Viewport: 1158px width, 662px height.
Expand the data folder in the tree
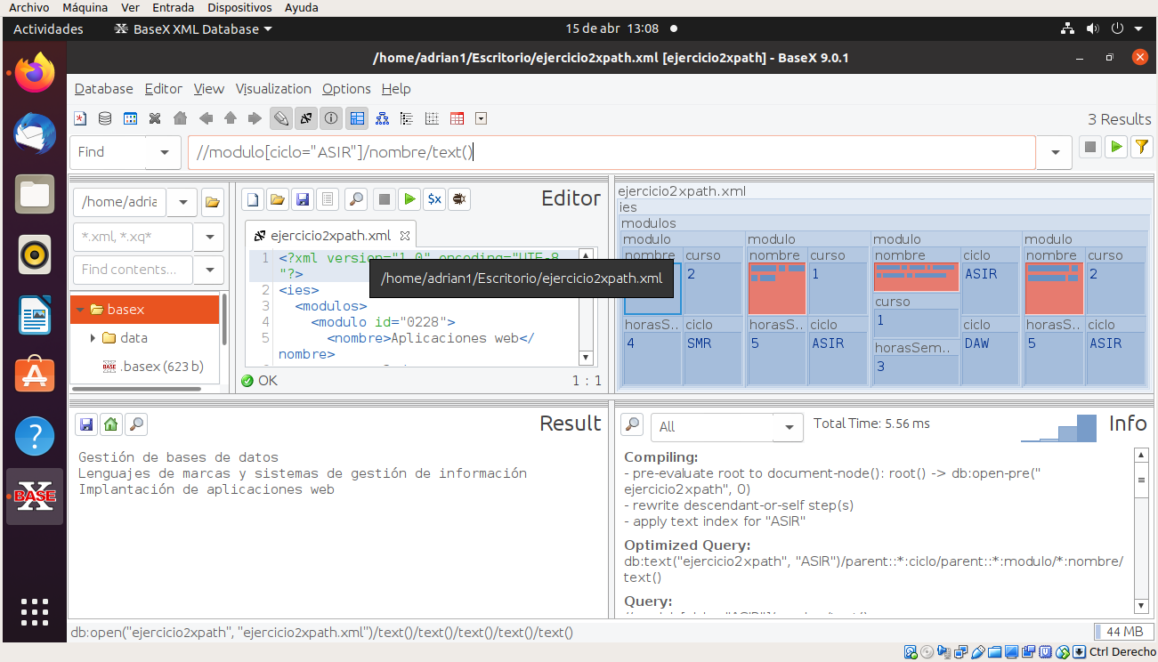click(x=93, y=338)
